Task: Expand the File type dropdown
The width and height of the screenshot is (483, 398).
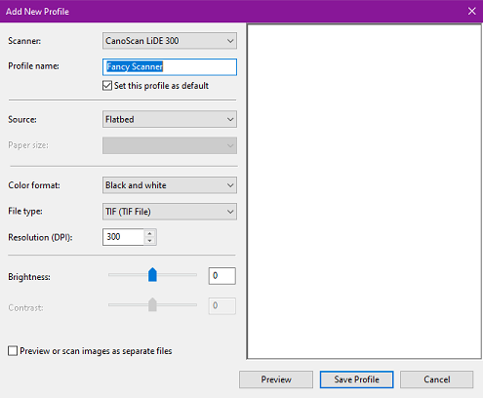Action: pyautogui.click(x=170, y=212)
